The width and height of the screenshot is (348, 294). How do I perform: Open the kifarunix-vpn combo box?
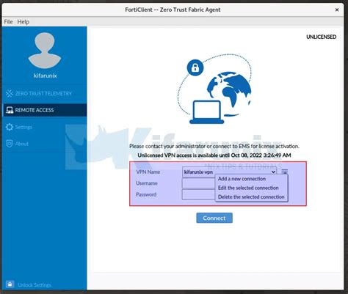pos(229,172)
